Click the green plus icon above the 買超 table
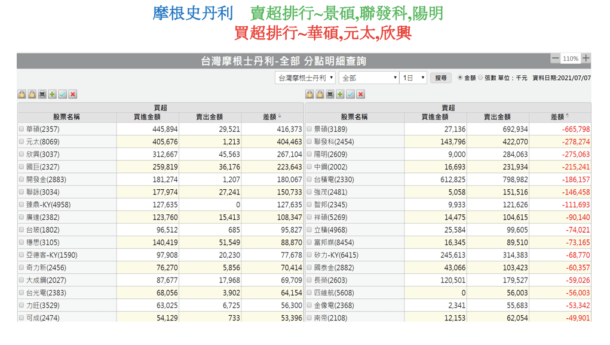The image size is (610, 345). [53, 94]
